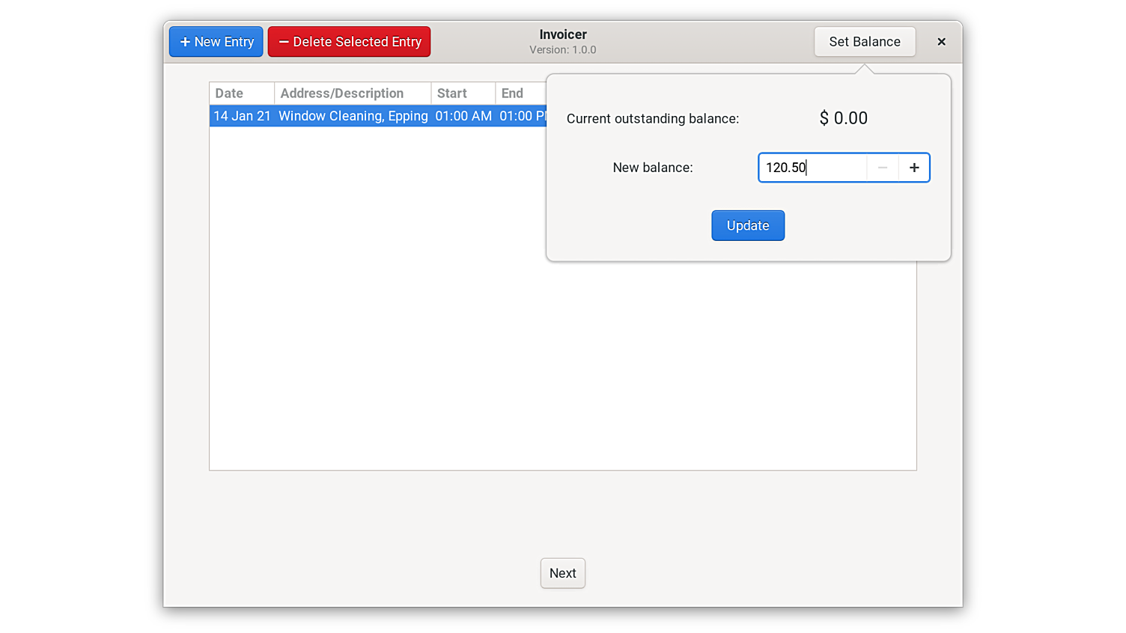Image resolution: width=1126 pixels, height=633 pixels.
Task: Click the 01:00 AM start time cell
Action: (x=463, y=116)
